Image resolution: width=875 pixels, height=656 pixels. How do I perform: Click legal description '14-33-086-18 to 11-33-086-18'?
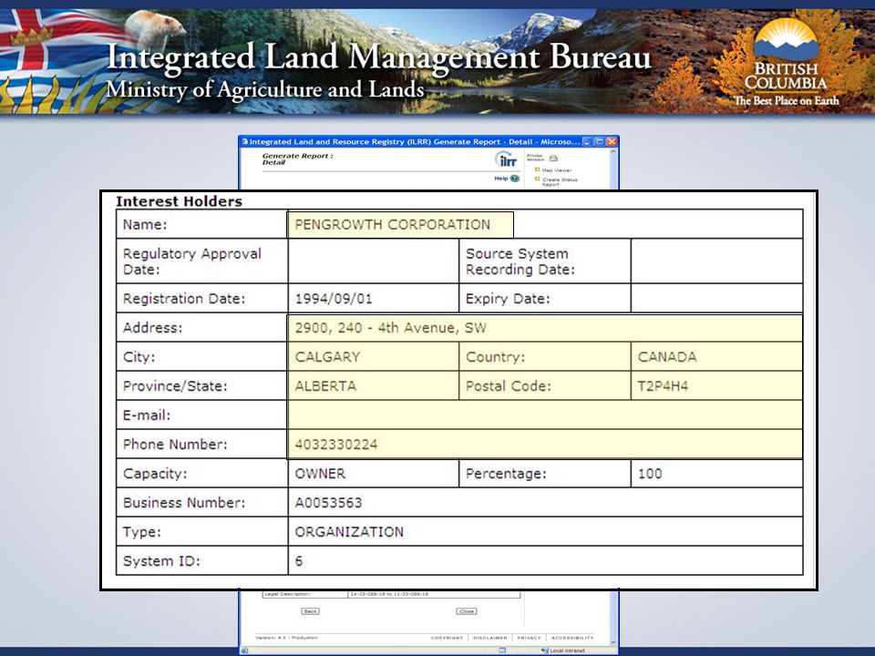(x=389, y=594)
